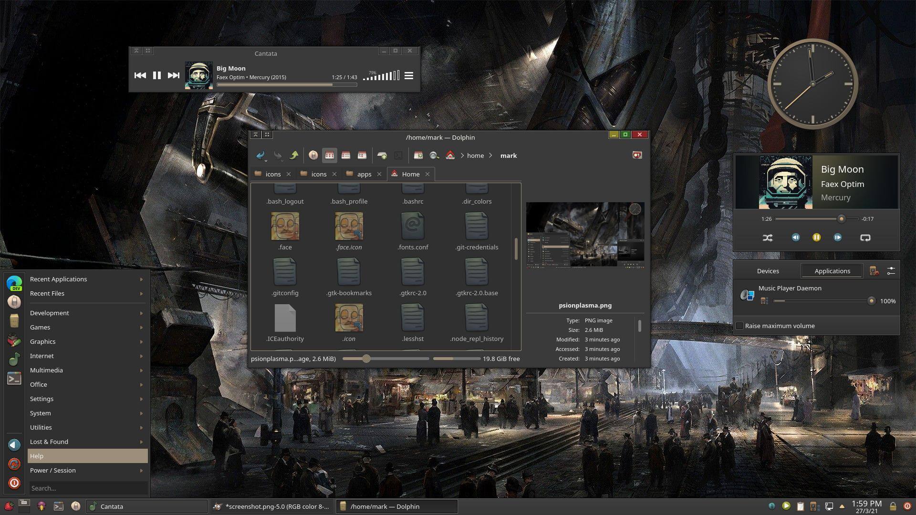Select the .lesshst file
The image size is (916, 515).
[x=413, y=323]
